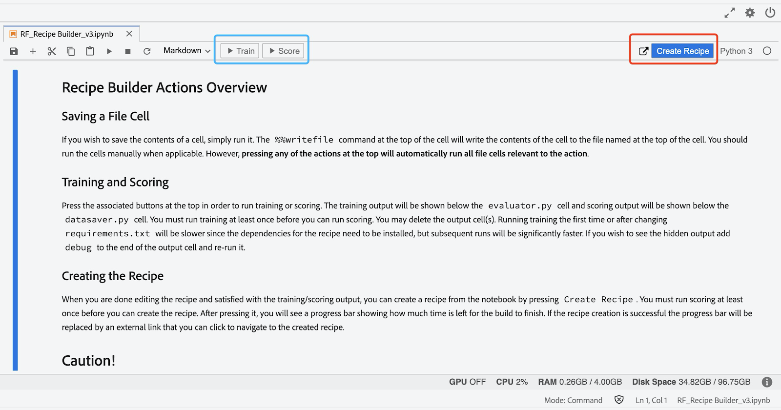Click the Score button
This screenshot has width=781, height=410.
coord(283,51)
